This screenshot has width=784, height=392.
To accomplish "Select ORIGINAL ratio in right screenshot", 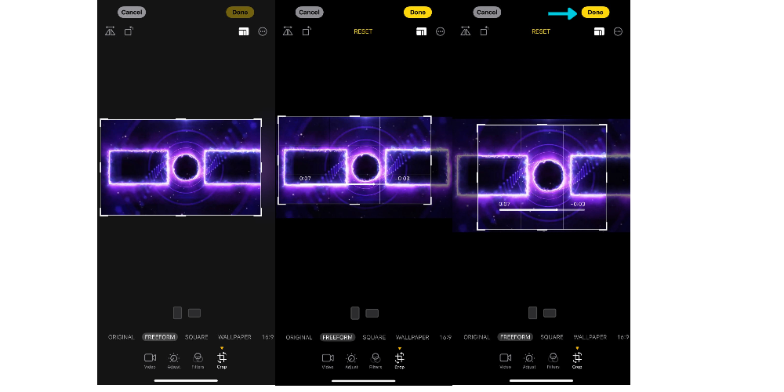I will tap(477, 337).
